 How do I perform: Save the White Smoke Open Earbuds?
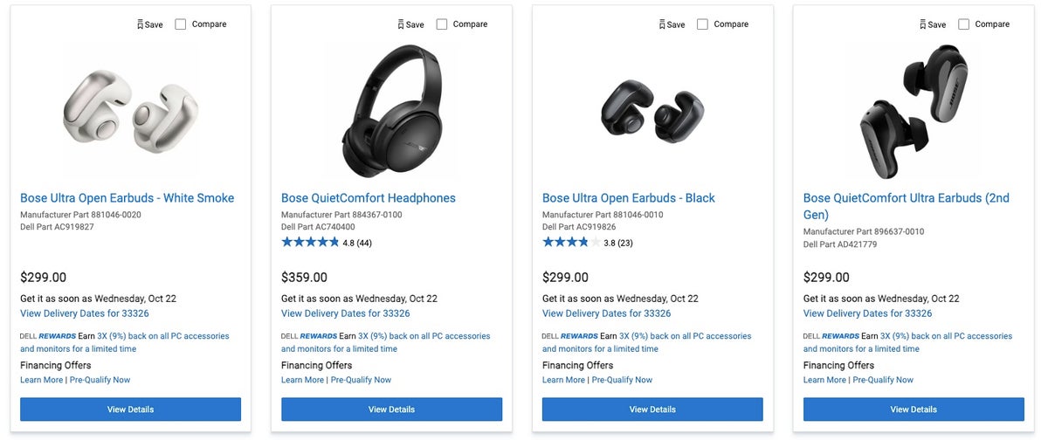click(x=150, y=24)
